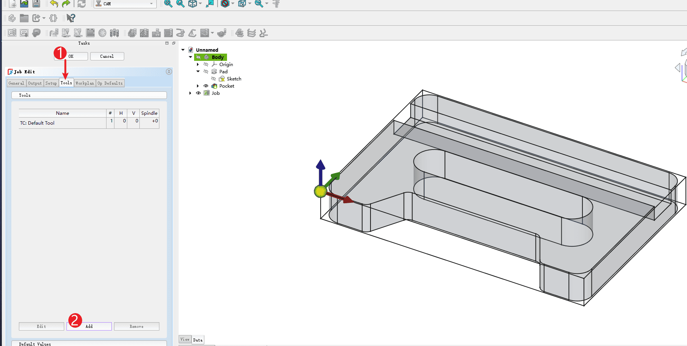687x346 pixels.
Task: Select the Sketch item in tree
Action: [234, 79]
